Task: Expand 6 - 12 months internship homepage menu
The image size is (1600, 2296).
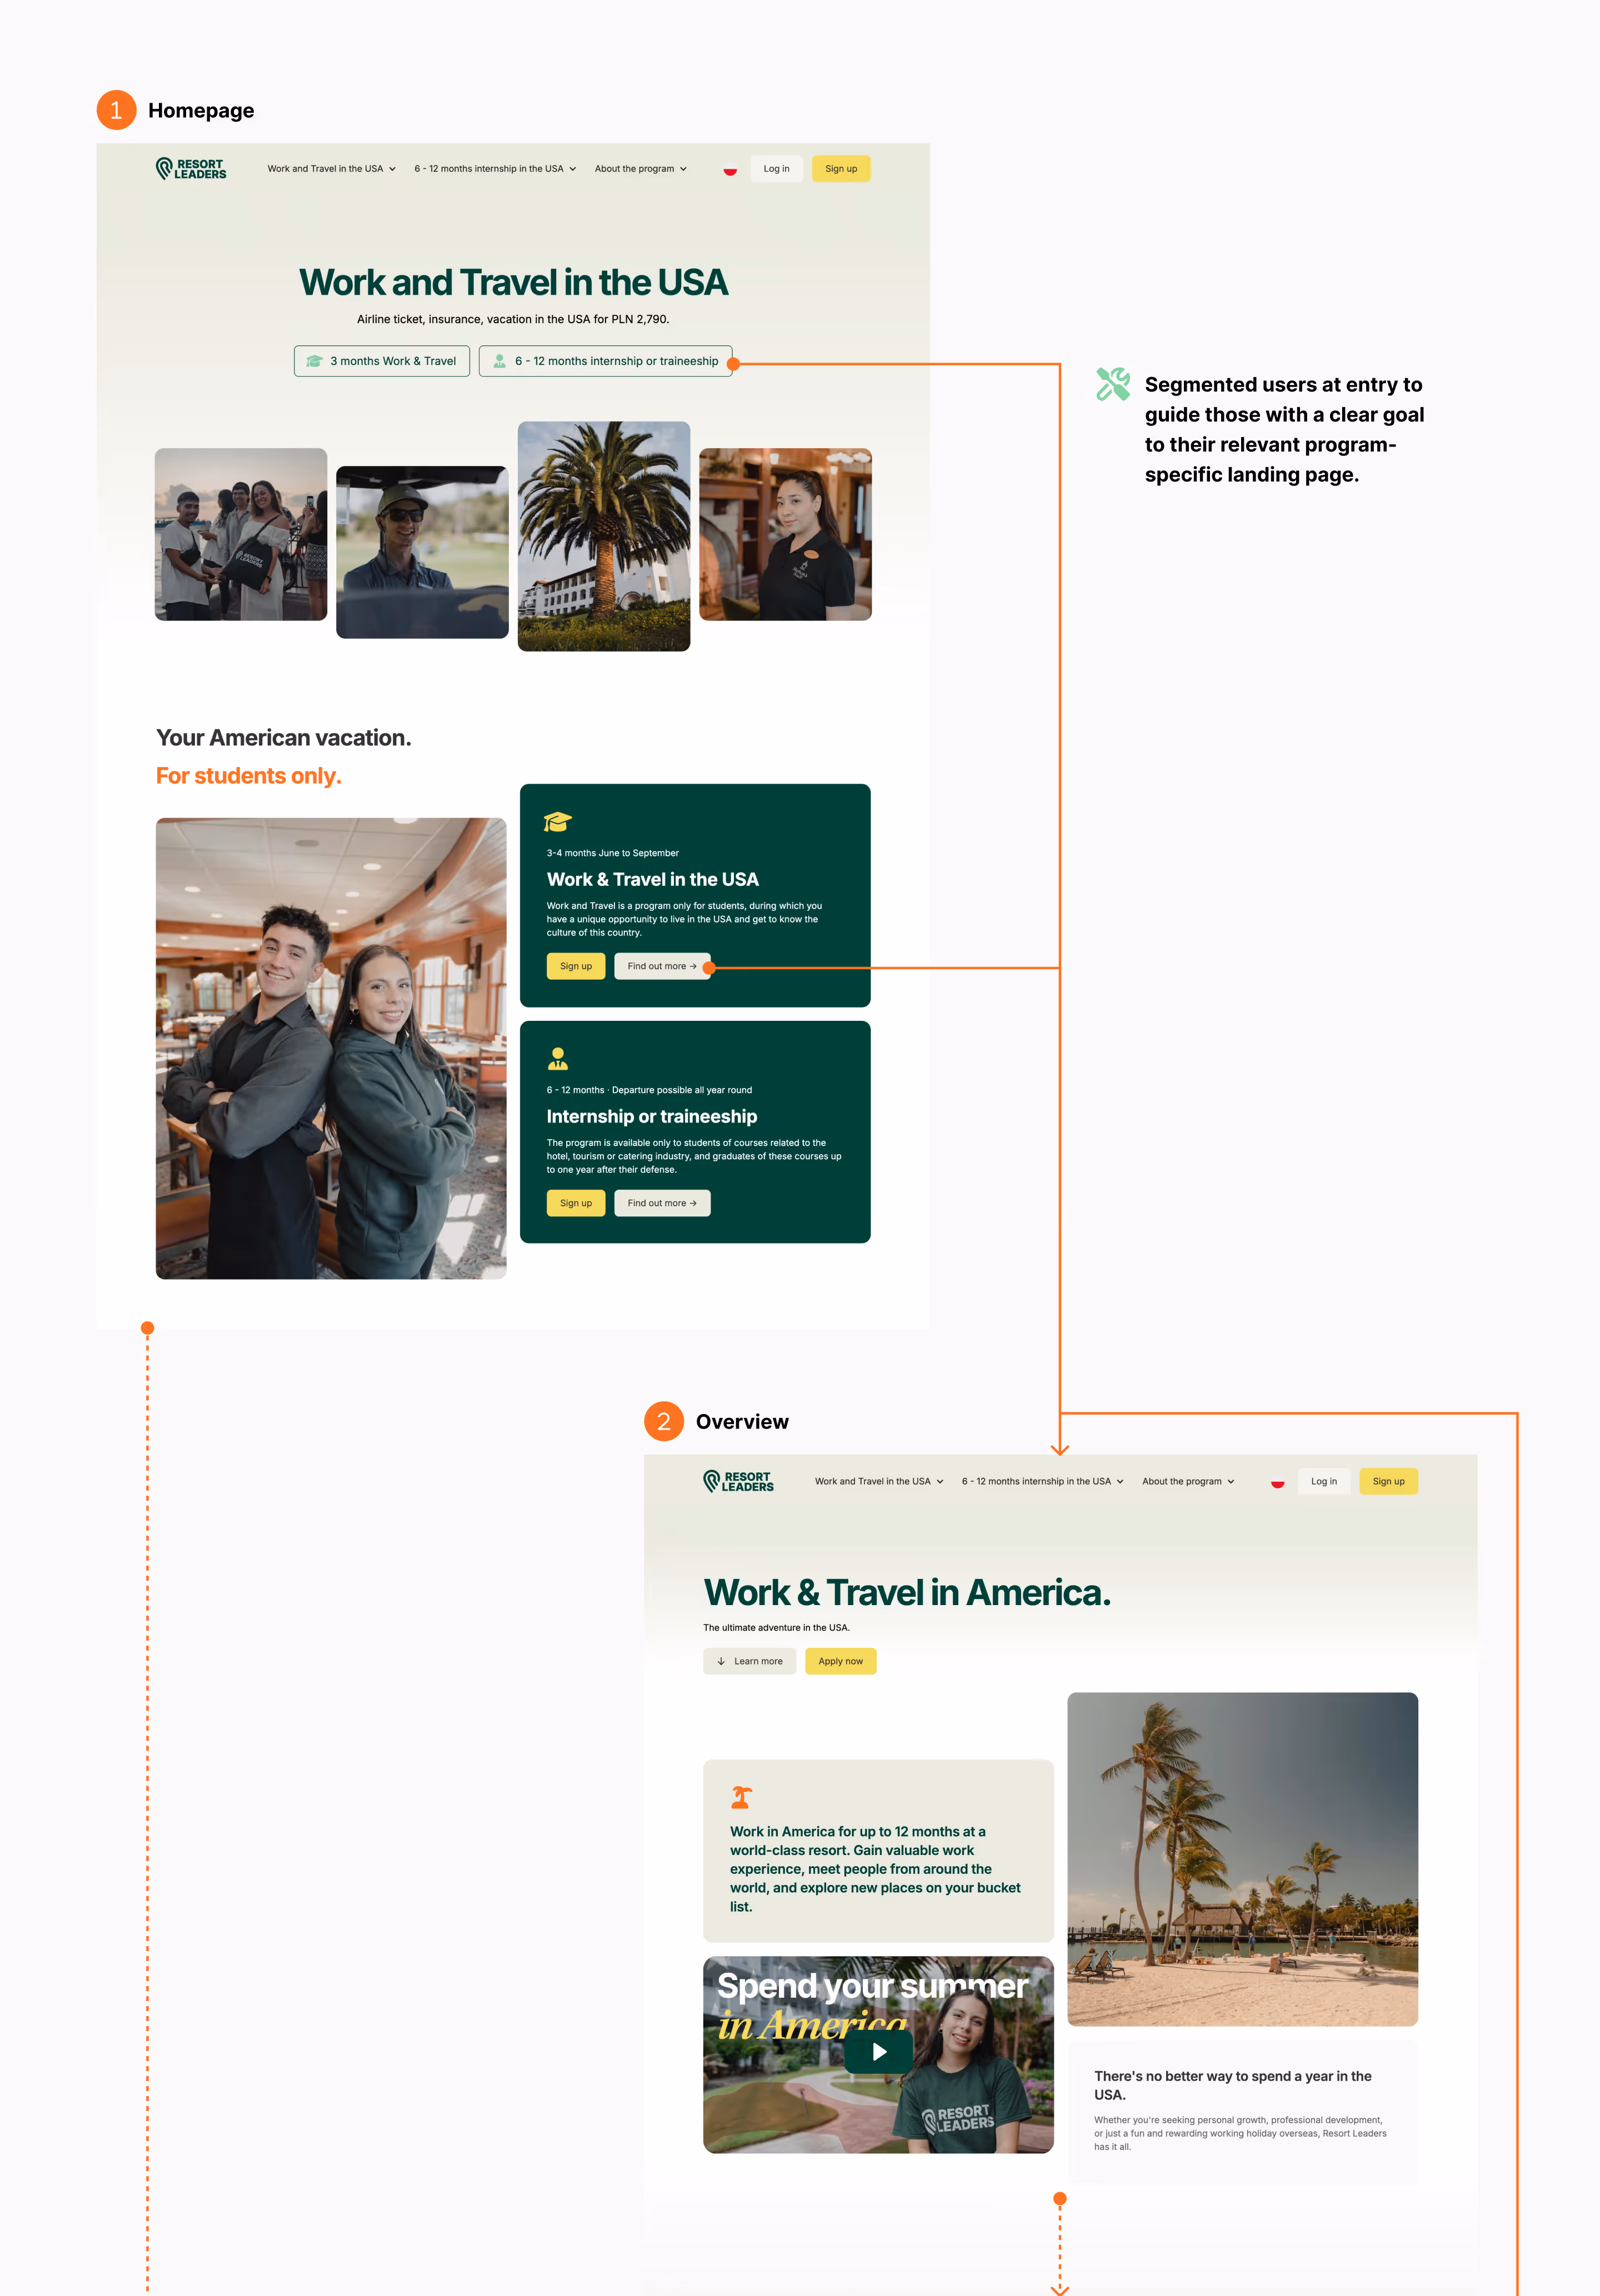Action: point(495,169)
